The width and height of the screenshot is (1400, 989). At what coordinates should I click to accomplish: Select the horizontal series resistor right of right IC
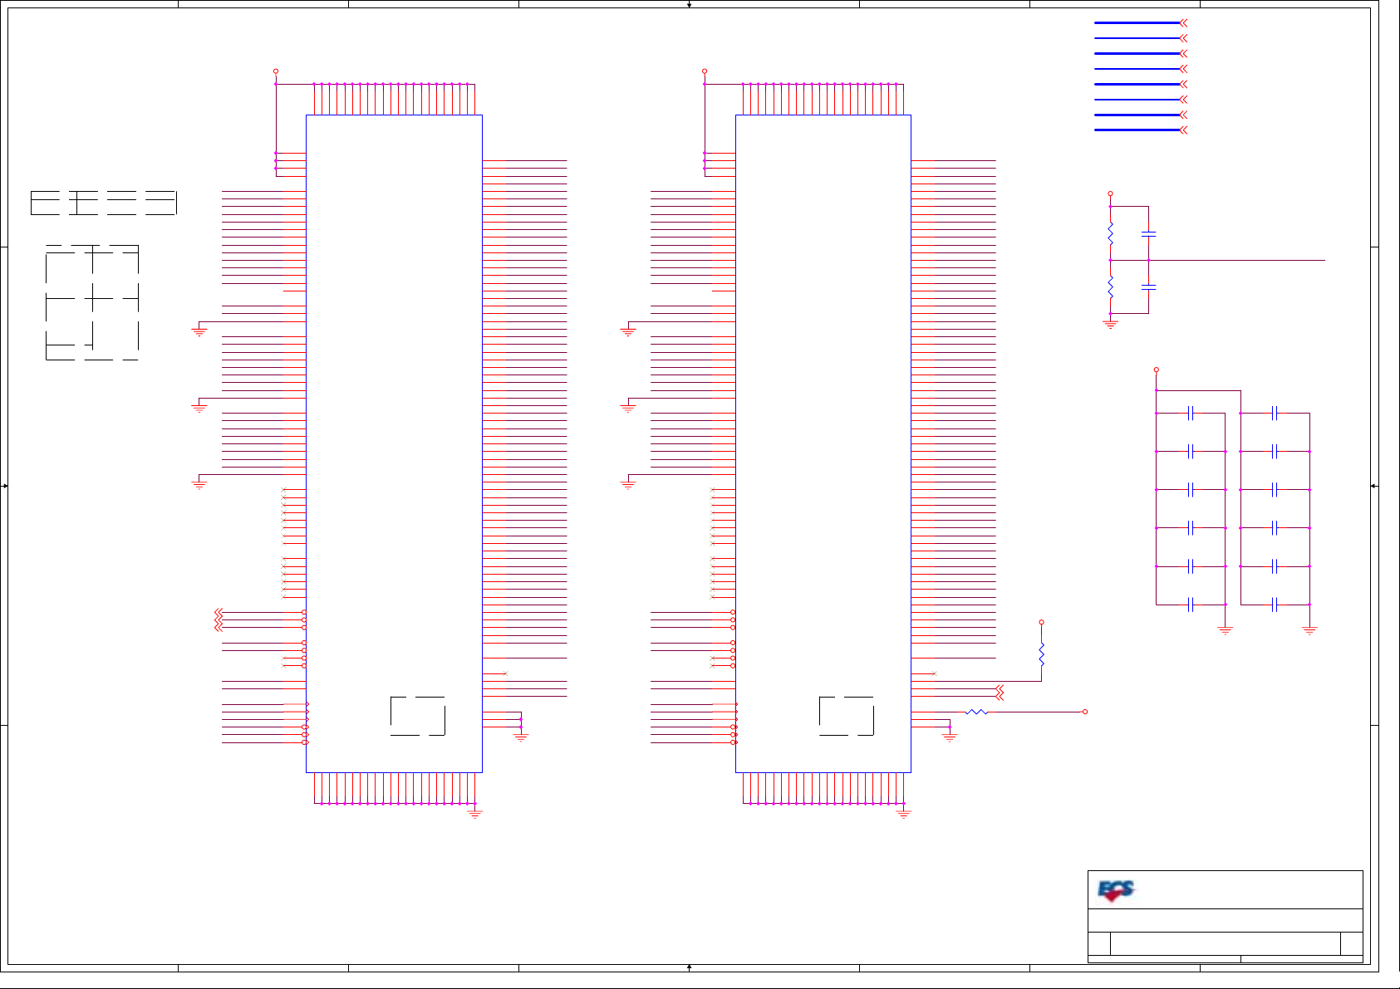point(976,712)
